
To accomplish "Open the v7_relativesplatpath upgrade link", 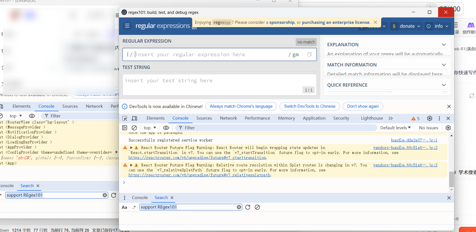I will (199, 175).
